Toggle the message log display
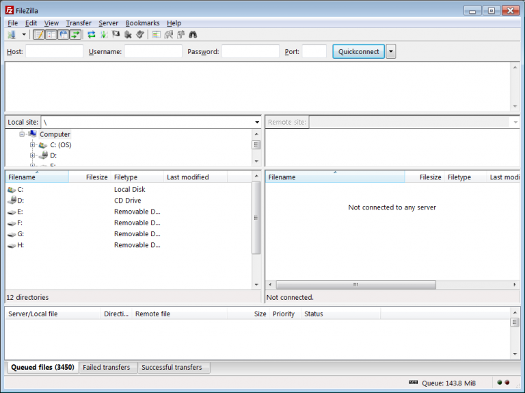The image size is (525, 393). tap(39, 34)
